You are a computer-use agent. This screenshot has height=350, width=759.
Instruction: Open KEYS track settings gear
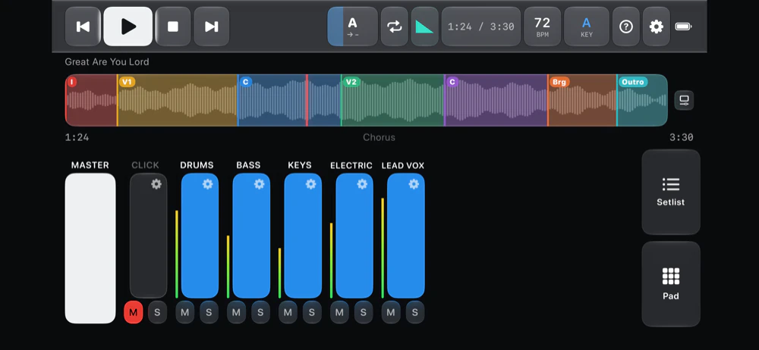coord(310,184)
